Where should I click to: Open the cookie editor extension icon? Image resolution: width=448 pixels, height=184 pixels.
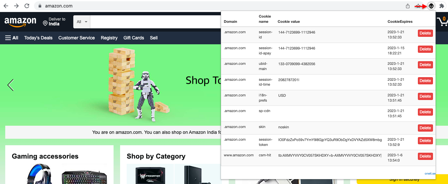pyautogui.click(x=432, y=6)
